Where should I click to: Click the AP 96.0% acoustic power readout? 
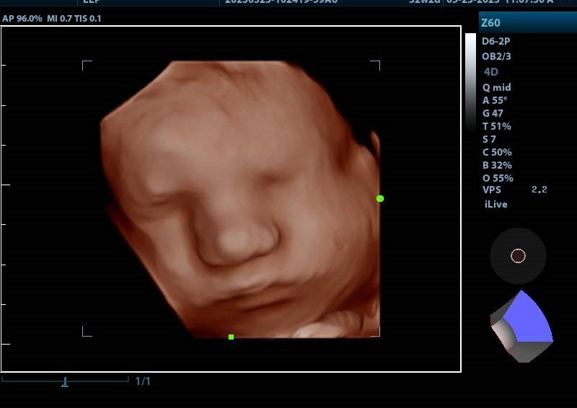[x=22, y=19]
